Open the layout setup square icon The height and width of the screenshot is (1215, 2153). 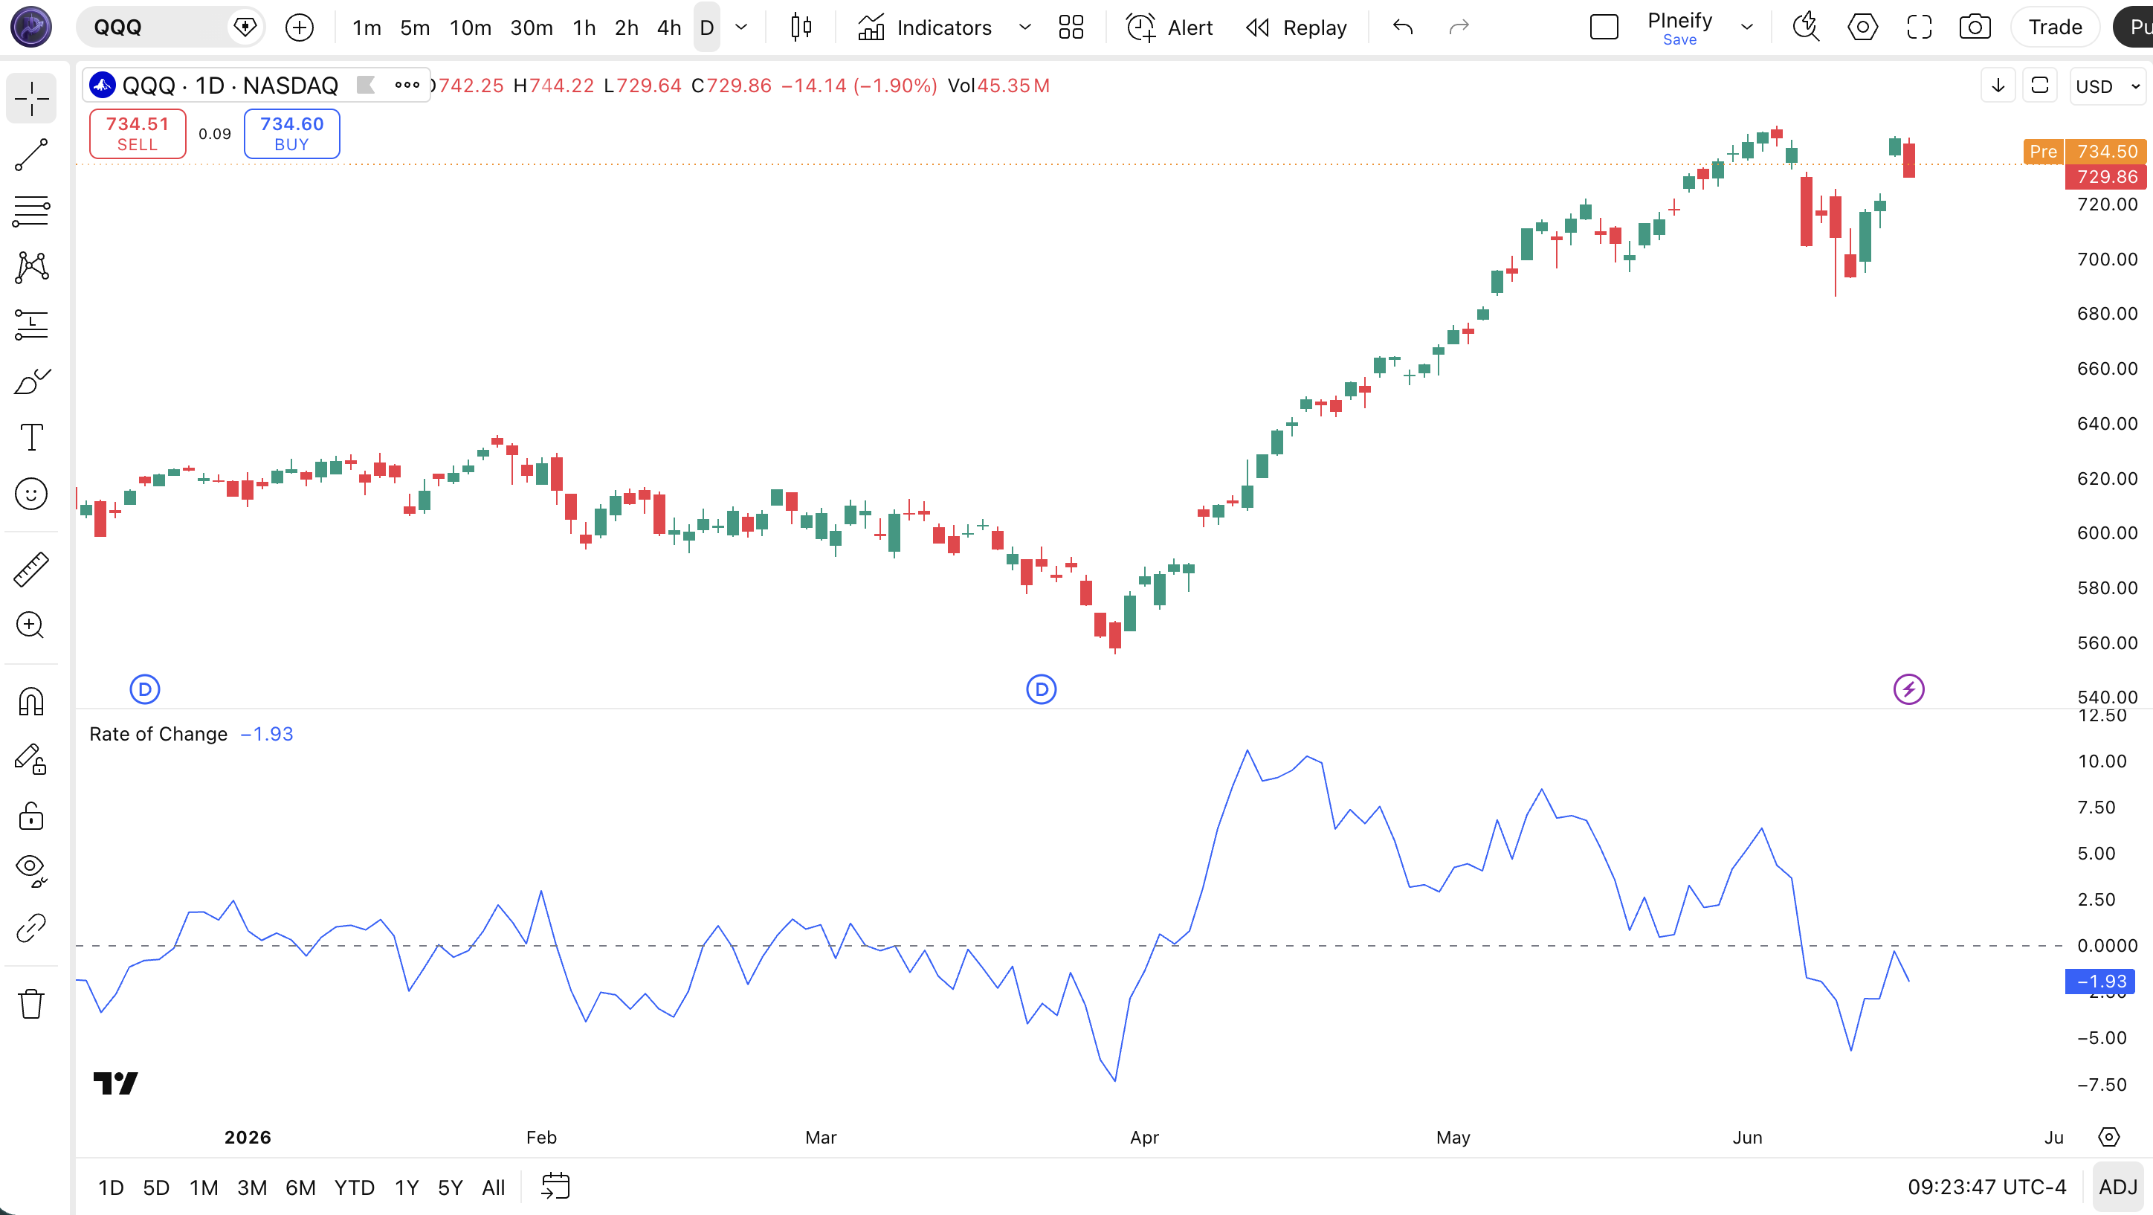[1604, 28]
